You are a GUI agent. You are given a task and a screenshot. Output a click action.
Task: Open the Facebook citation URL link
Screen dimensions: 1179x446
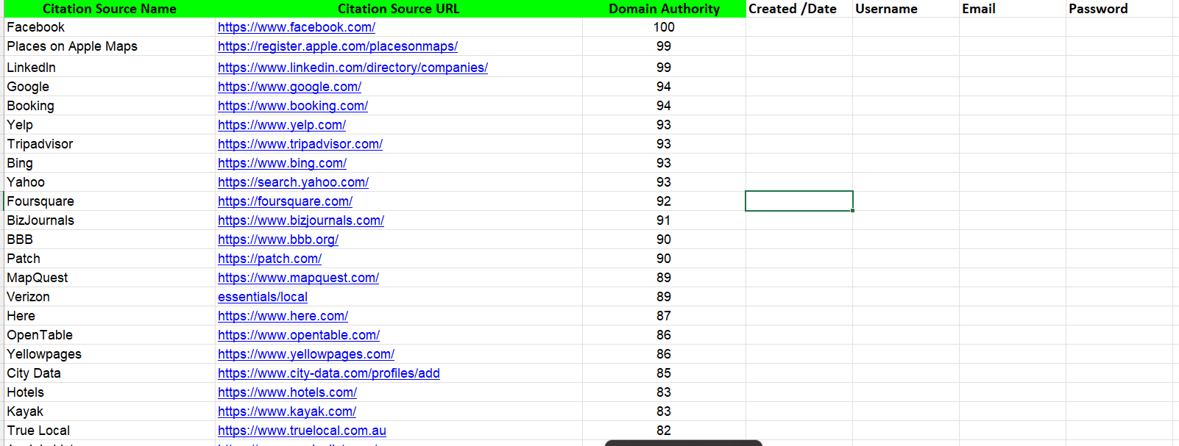[297, 27]
